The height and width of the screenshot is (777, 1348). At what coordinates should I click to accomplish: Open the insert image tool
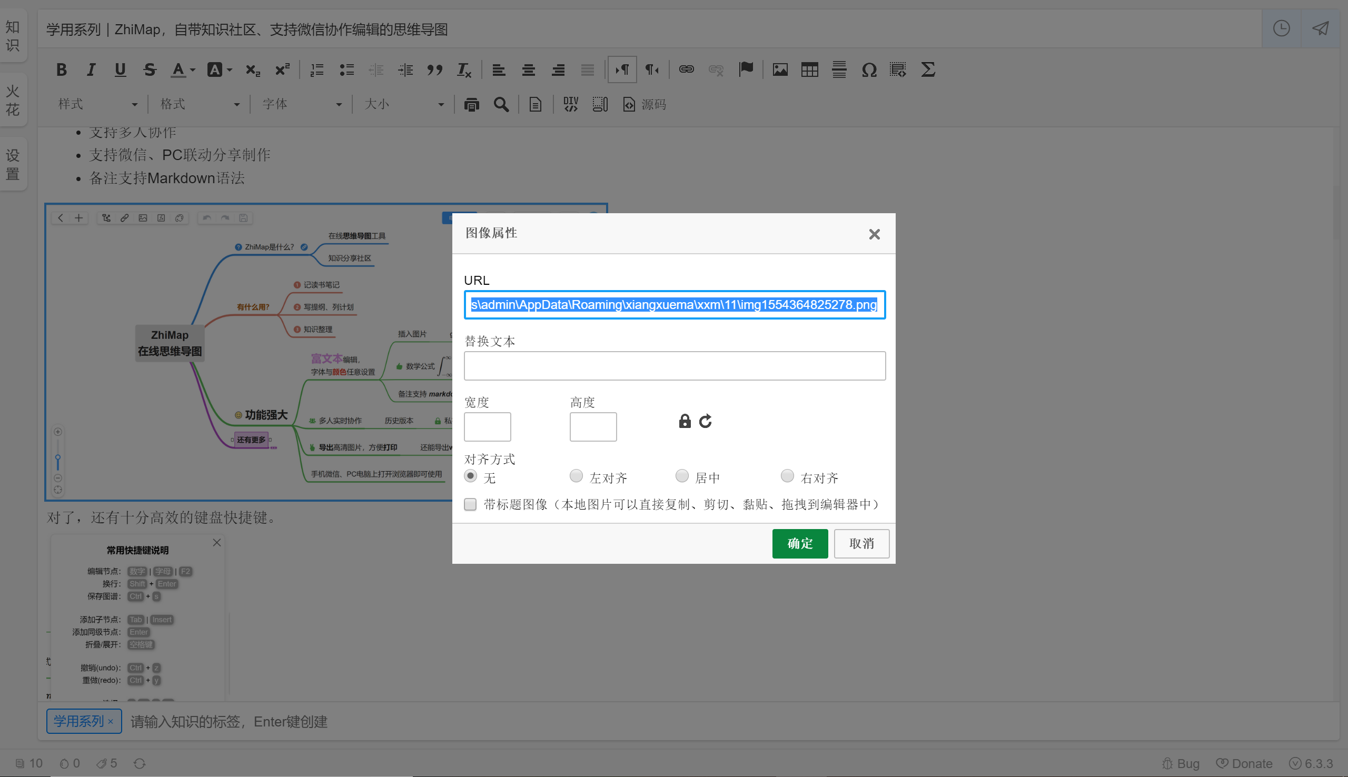point(780,70)
